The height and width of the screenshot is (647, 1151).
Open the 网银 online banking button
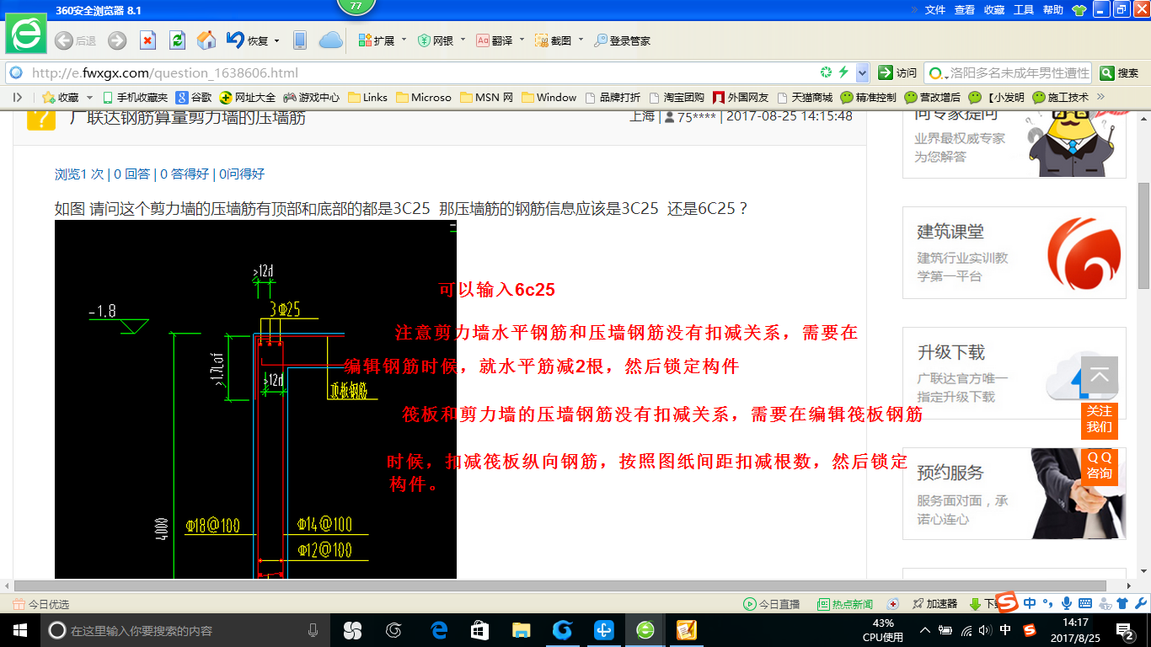tap(436, 40)
